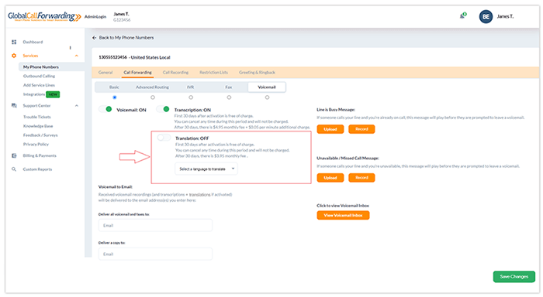
Task: Select the Basic sub-tab
Action: (114, 87)
